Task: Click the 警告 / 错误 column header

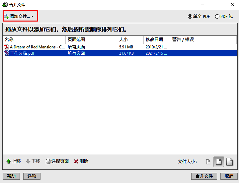Action: tap(203, 39)
